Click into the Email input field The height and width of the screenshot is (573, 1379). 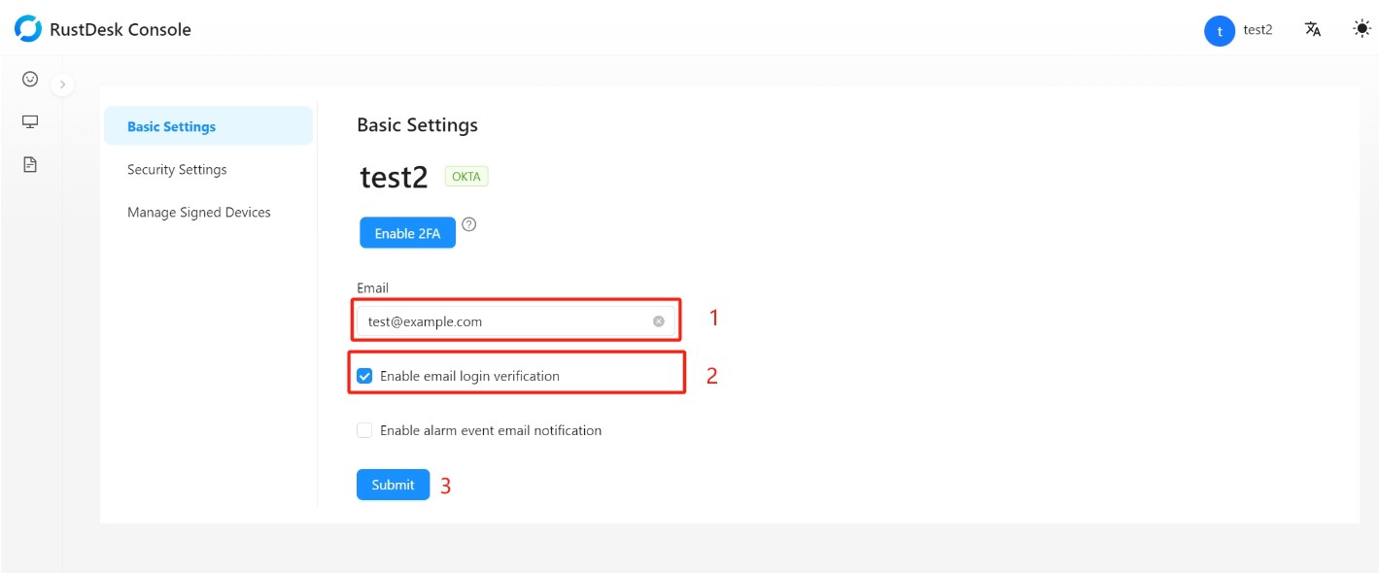tap(500, 321)
